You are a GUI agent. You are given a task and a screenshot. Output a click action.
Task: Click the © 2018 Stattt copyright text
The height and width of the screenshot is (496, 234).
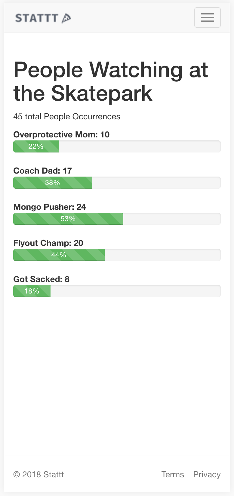coord(38,474)
